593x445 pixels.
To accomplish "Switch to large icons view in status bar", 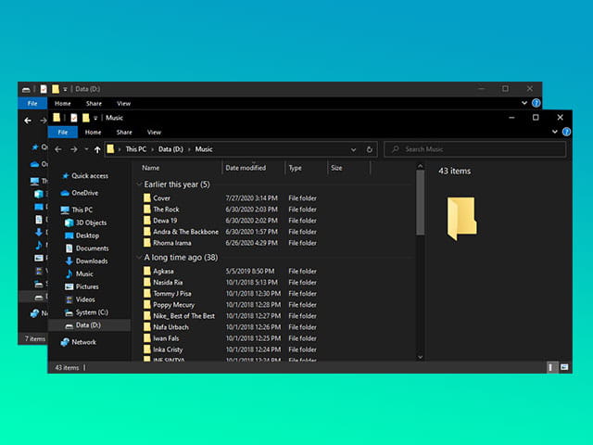I will click(x=562, y=368).
